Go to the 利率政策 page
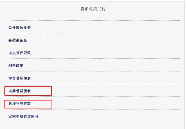This screenshot has width=187, height=129. (16, 66)
